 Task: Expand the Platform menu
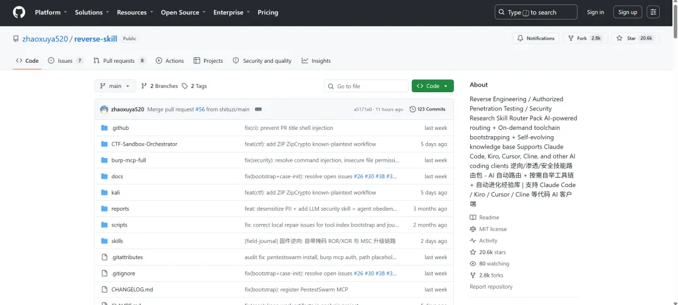51,12
